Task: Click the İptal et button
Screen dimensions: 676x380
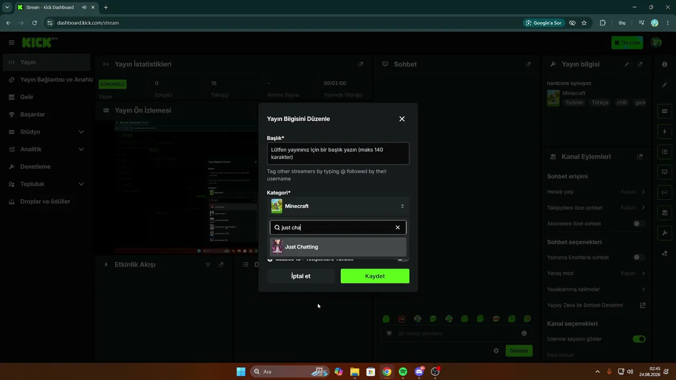Action: pos(301,276)
